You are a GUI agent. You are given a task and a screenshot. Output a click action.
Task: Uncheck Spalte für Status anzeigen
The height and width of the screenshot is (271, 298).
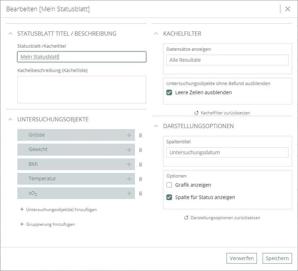169,197
